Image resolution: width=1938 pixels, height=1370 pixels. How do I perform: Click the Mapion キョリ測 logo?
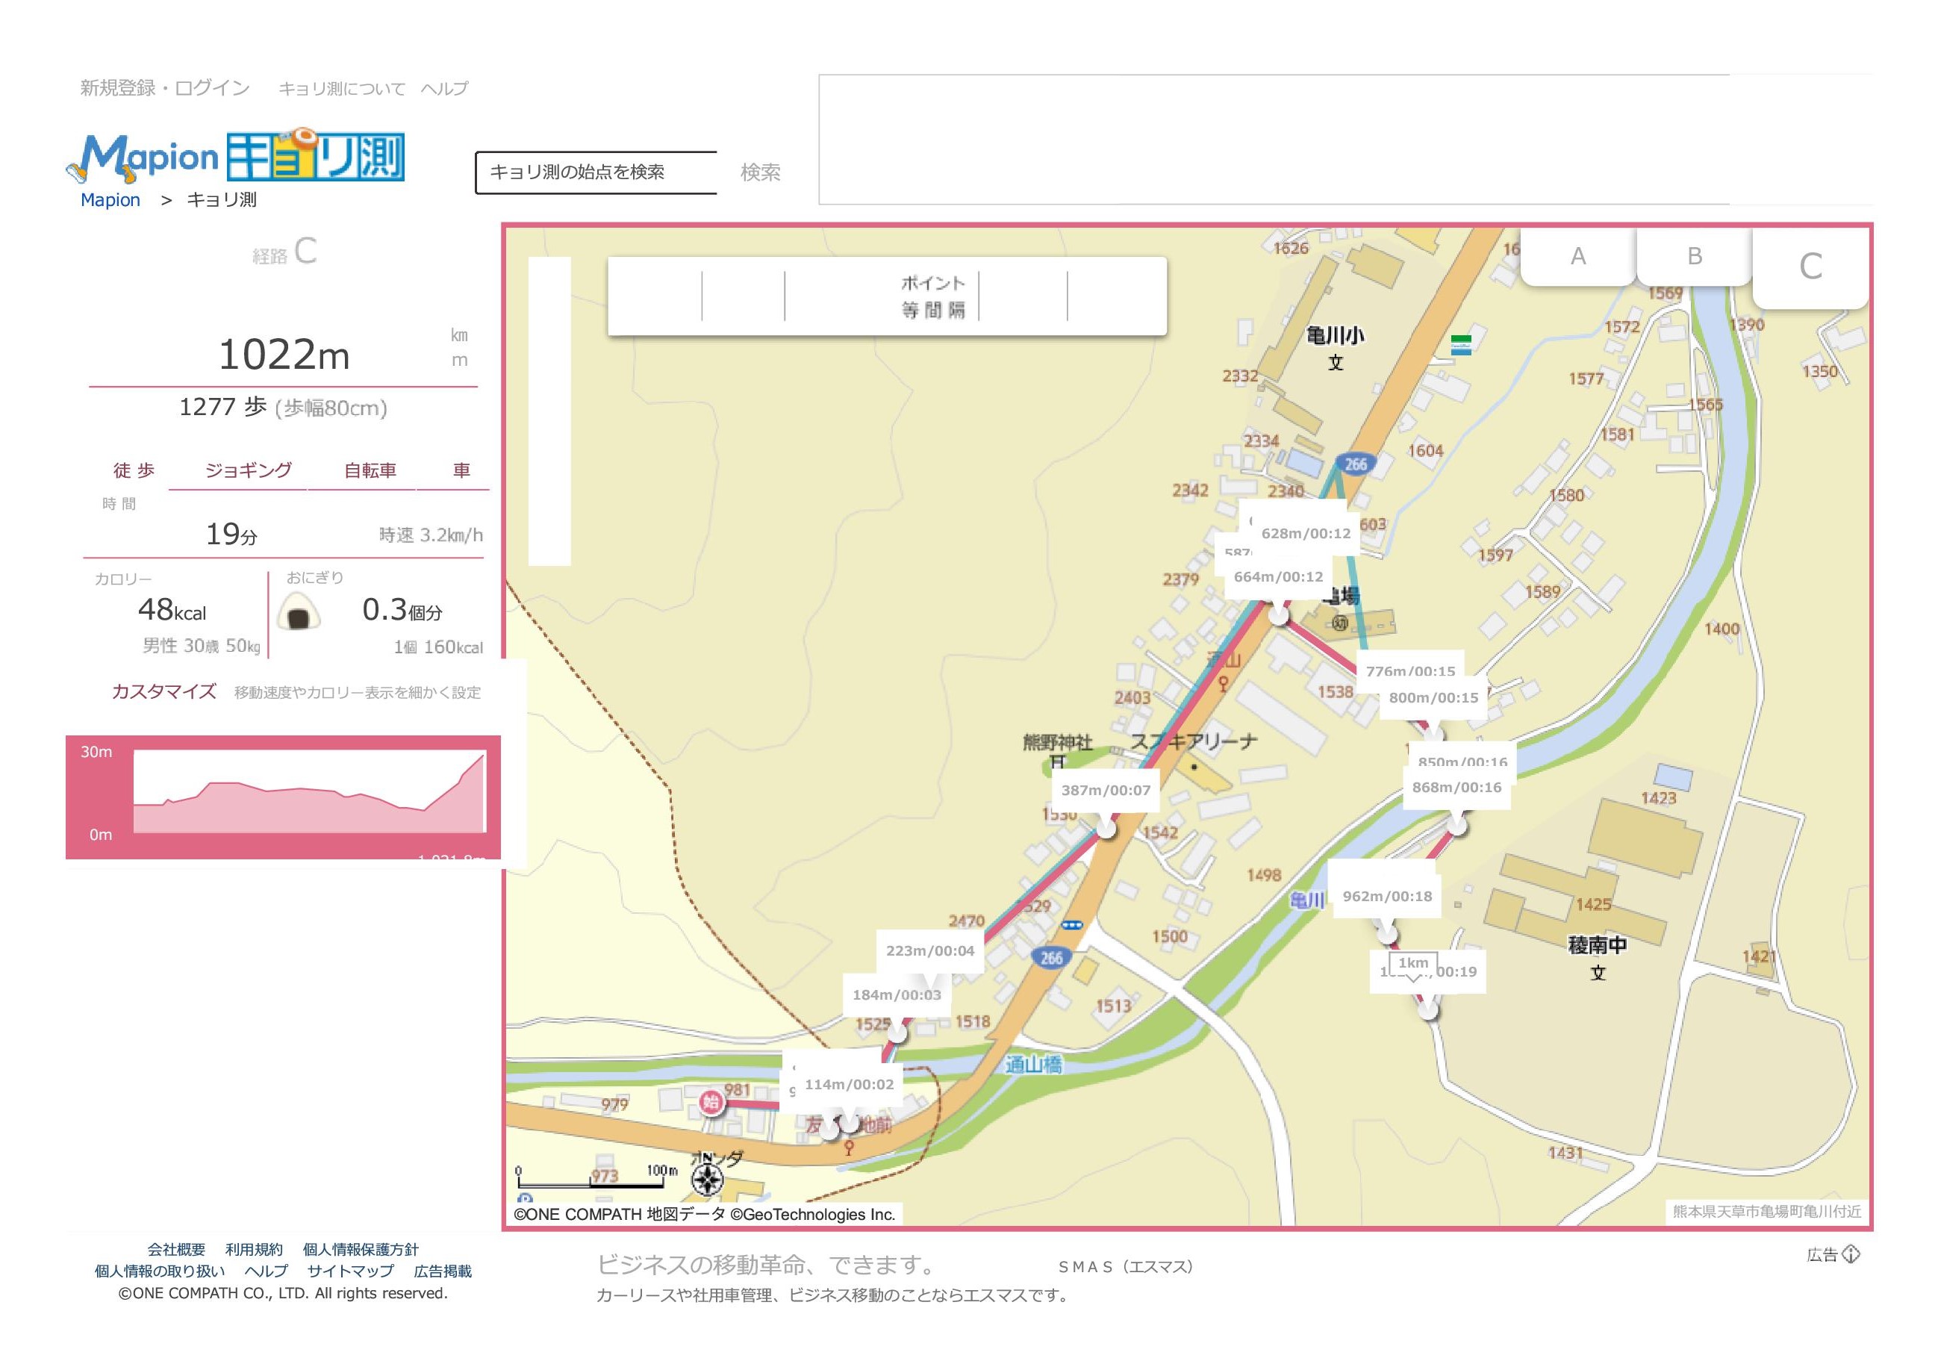point(237,157)
